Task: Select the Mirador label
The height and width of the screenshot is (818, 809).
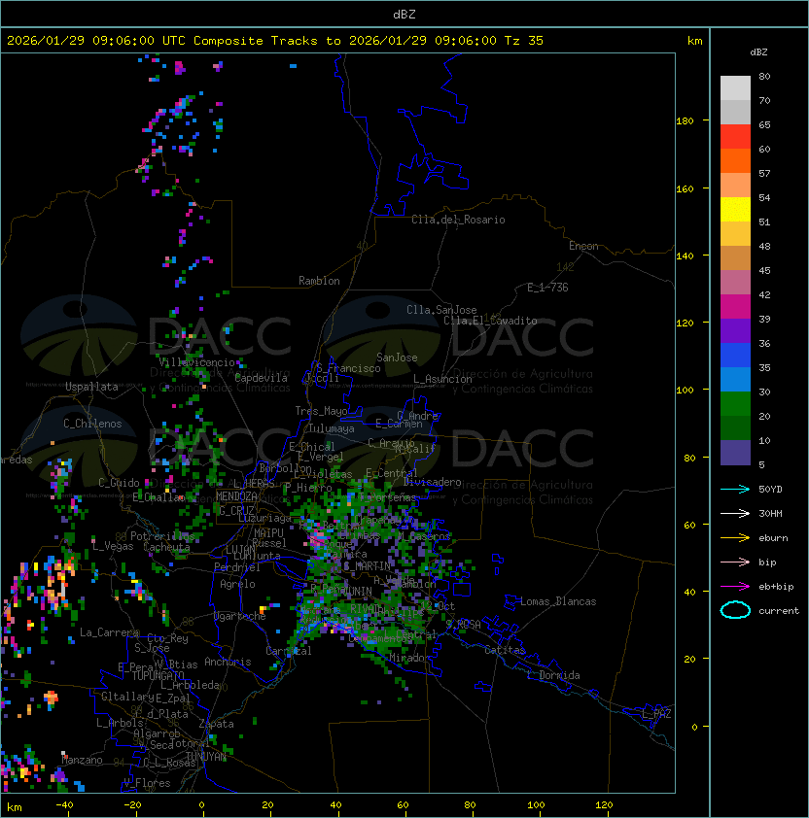Action: click(409, 658)
